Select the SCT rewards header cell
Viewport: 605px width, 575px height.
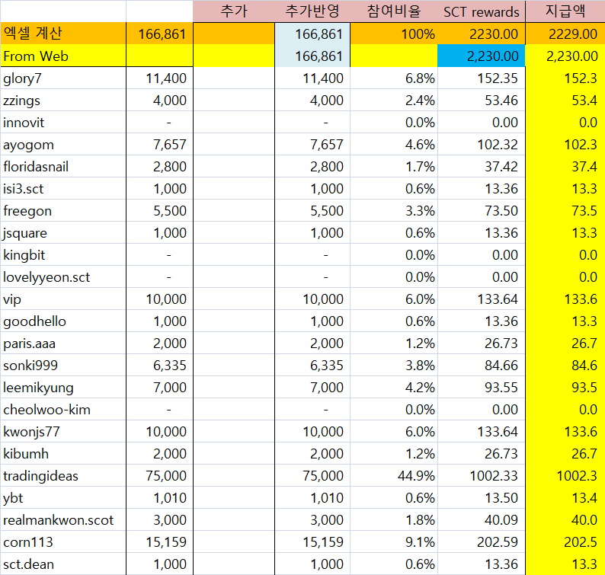(481, 11)
